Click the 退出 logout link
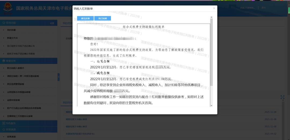 pyautogui.click(x=263, y=8)
